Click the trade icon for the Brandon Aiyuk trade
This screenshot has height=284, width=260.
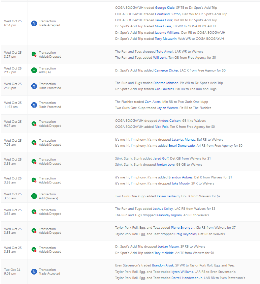tap(34, 272)
